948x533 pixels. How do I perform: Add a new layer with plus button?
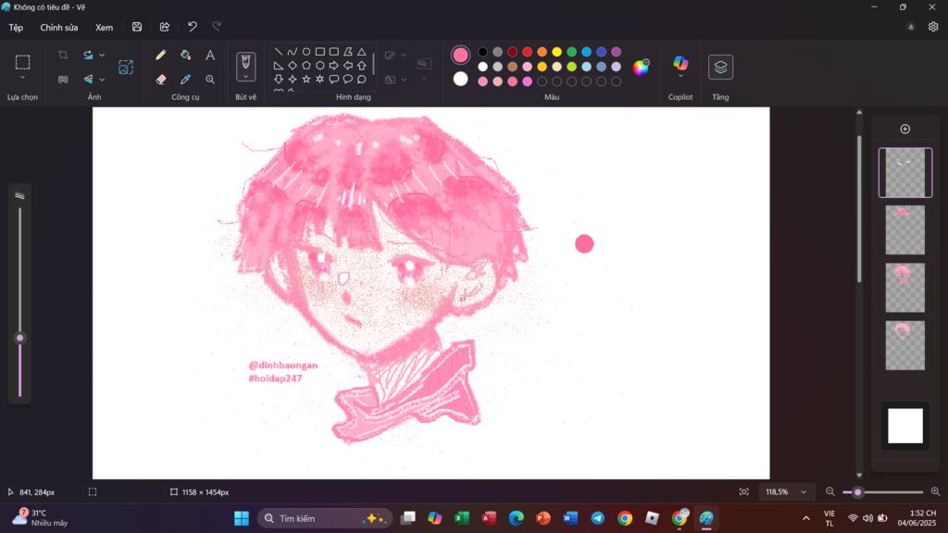point(904,129)
